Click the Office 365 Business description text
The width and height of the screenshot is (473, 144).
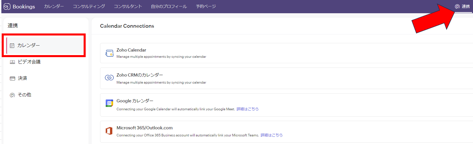point(188,135)
